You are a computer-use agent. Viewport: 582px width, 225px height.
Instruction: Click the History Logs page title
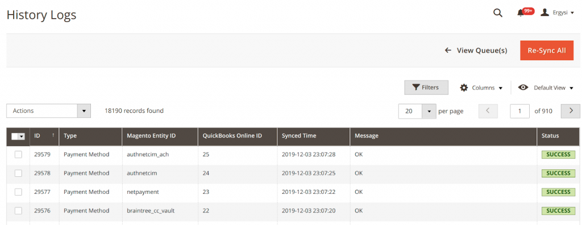coord(41,15)
